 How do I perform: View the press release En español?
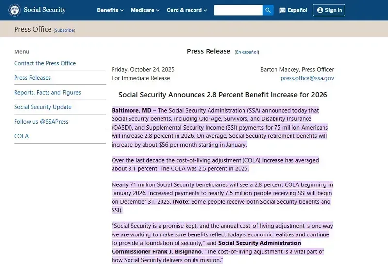coord(246,52)
